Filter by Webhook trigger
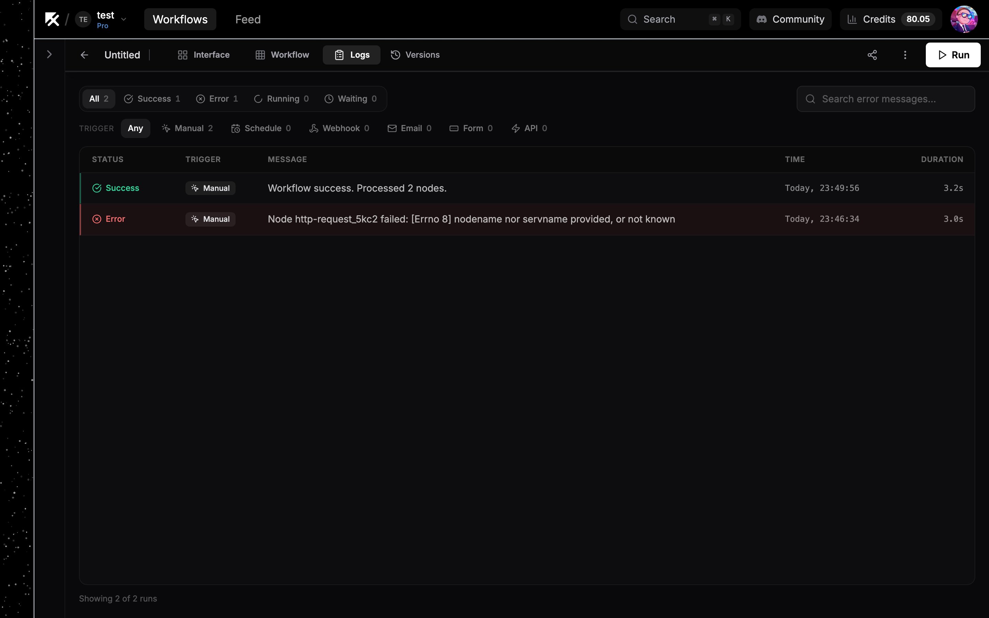Viewport: 989px width, 618px height. point(339,128)
